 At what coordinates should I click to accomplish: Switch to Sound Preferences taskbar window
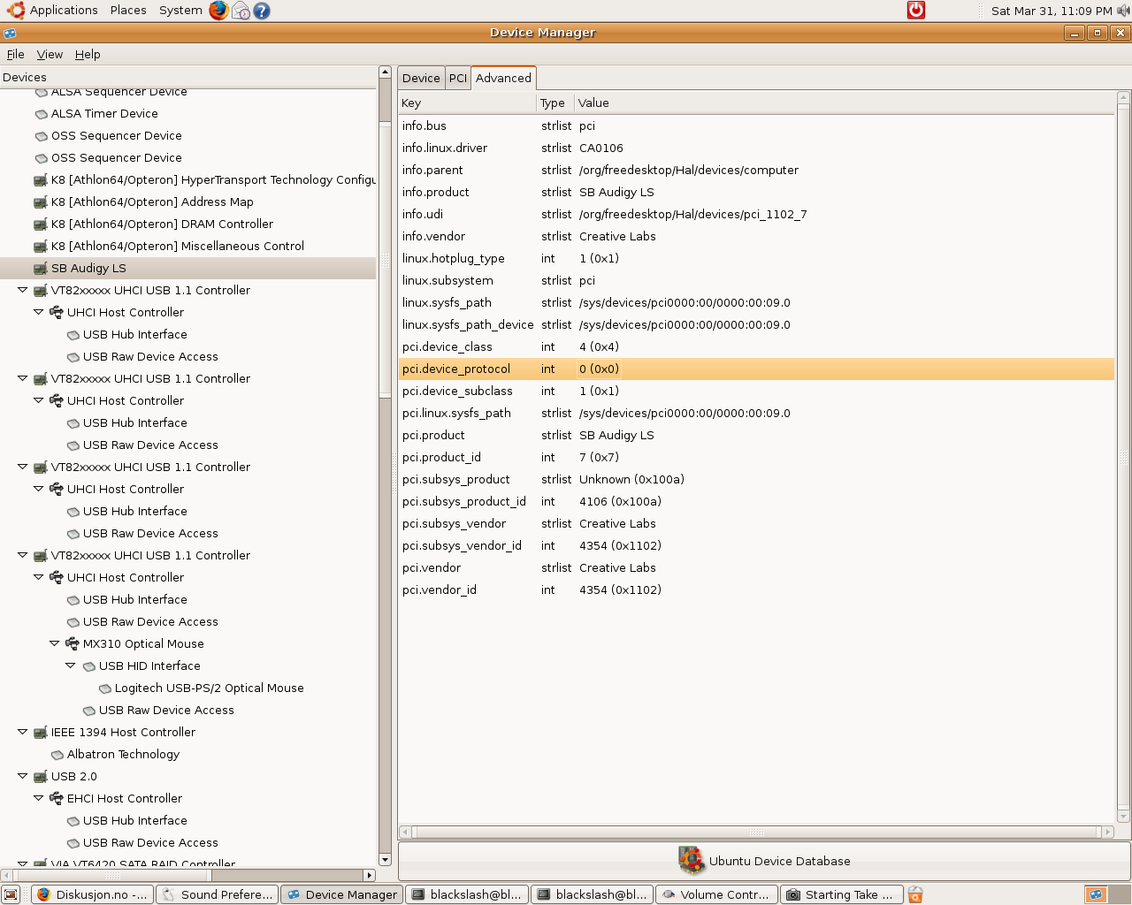[x=217, y=894]
